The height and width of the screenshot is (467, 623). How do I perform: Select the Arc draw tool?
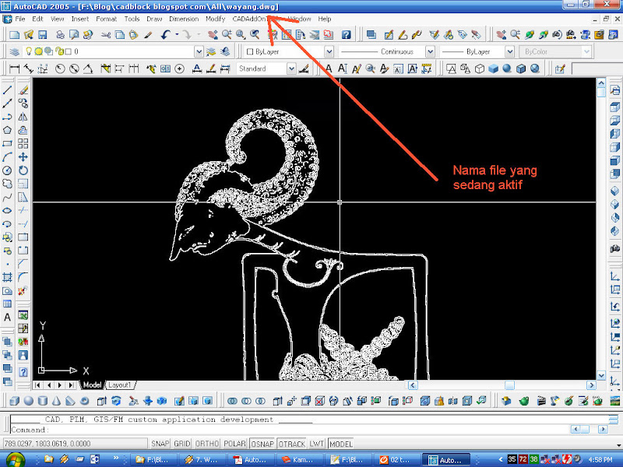coord(7,157)
